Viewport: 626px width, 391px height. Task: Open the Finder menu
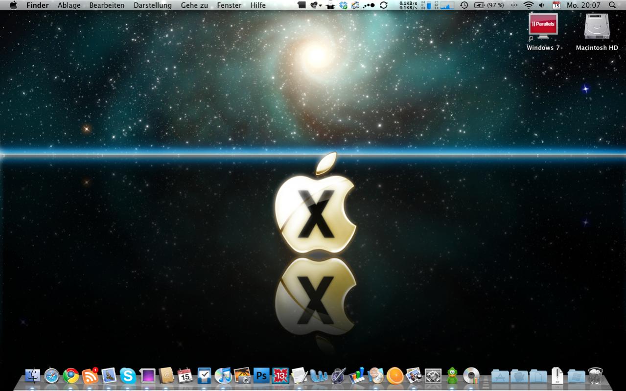pyautogui.click(x=38, y=5)
